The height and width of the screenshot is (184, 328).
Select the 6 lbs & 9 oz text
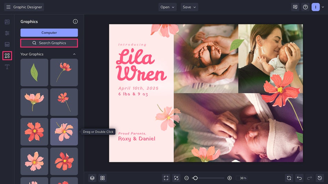pos(133,94)
